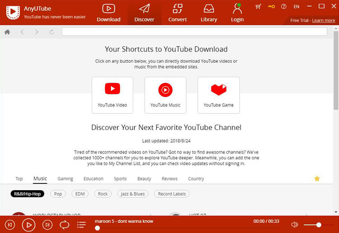The image size is (339, 233).
Task: Navigate back with the left arrow
Action: (x=22, y=32)
